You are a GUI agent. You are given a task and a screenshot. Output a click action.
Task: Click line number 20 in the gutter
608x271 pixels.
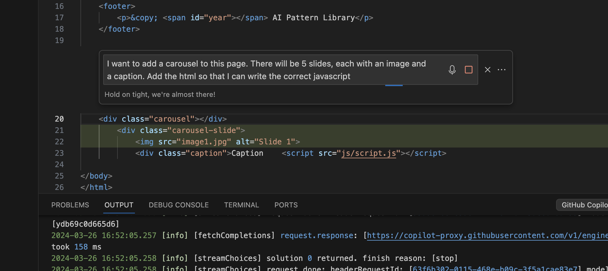[x=59, y=119]
